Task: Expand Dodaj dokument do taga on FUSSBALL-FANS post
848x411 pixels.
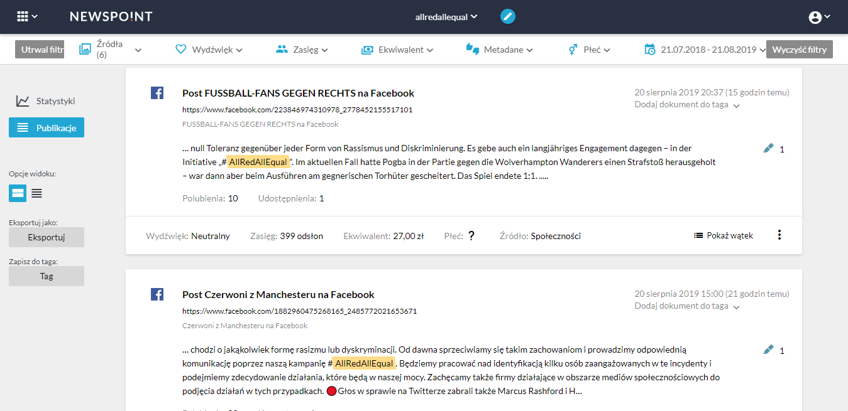Action: tap(688, 105)
